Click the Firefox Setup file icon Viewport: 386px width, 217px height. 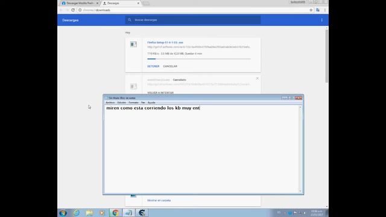[x=133, y=44]
